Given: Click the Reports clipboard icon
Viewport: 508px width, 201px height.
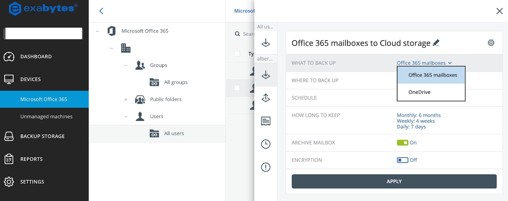Looking at the screenshot, I should (x=9, y=159).
